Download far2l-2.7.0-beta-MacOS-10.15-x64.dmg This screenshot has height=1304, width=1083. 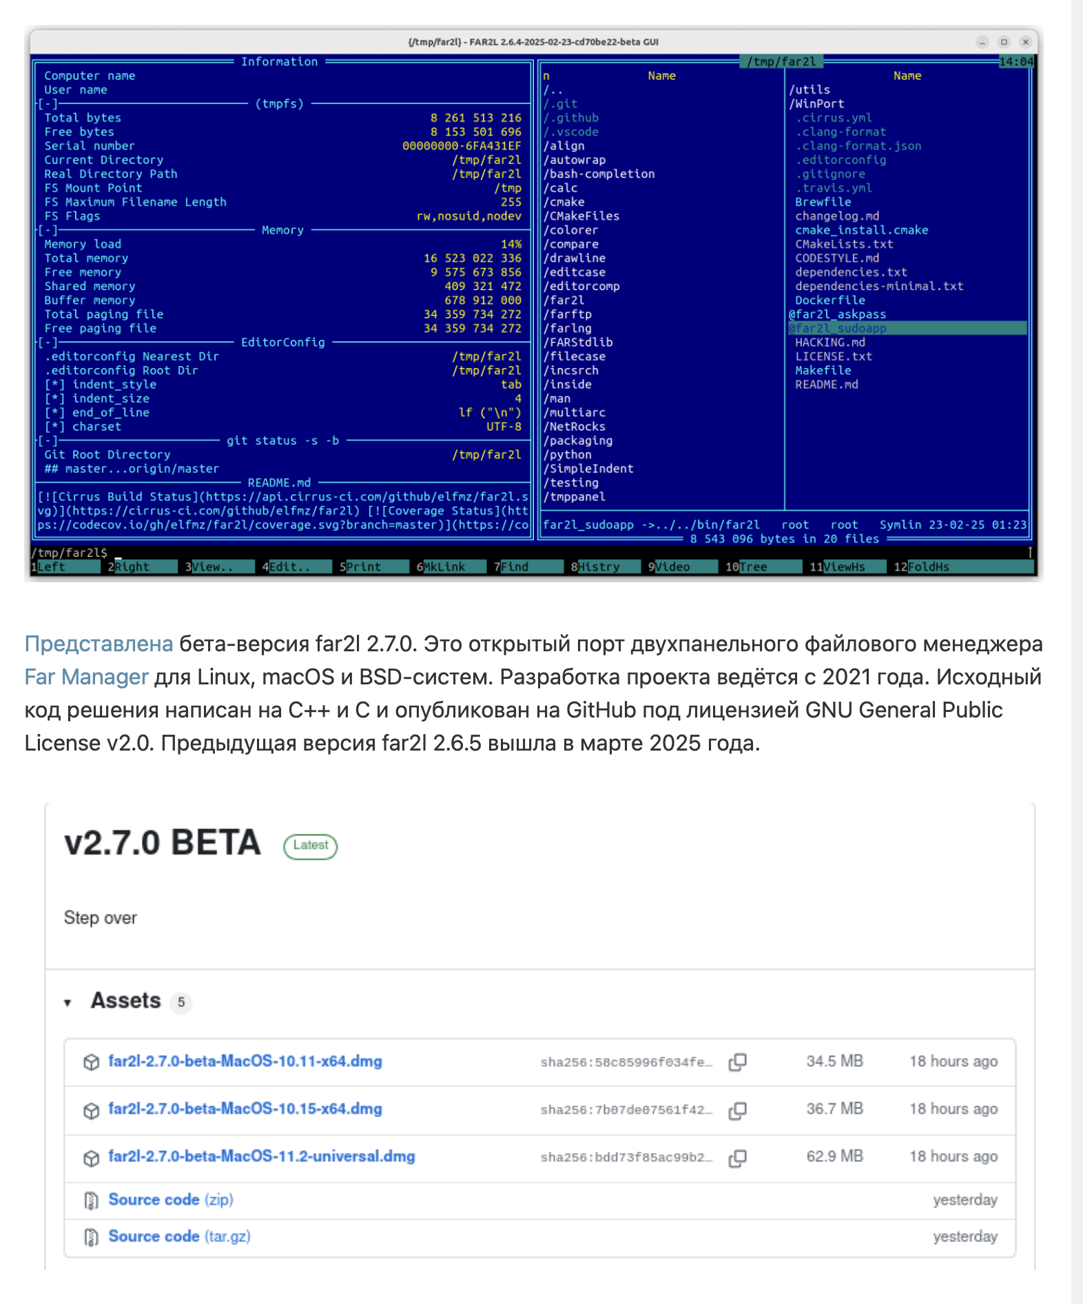click(x=245, y=1109)
